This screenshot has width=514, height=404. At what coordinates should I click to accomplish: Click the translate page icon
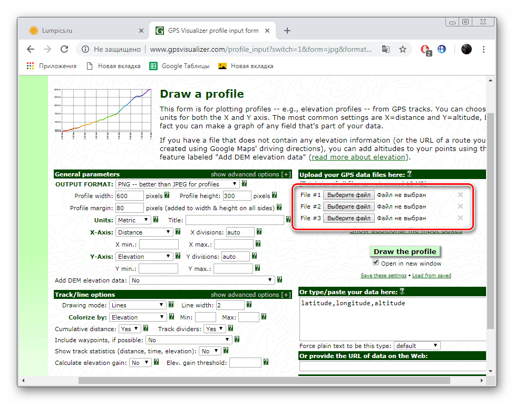tap(386, 49)
